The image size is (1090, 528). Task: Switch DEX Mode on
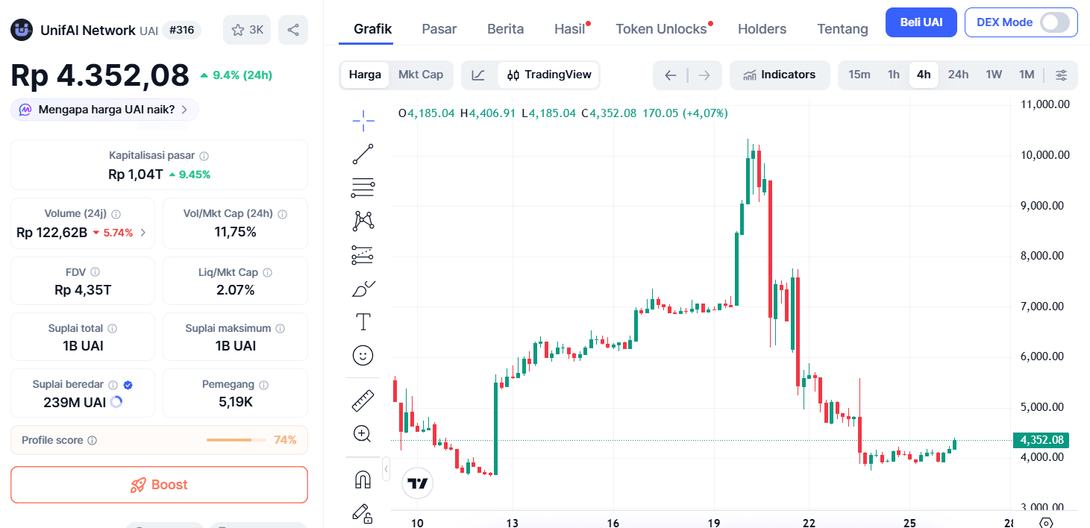click(x=1056, y=22)
